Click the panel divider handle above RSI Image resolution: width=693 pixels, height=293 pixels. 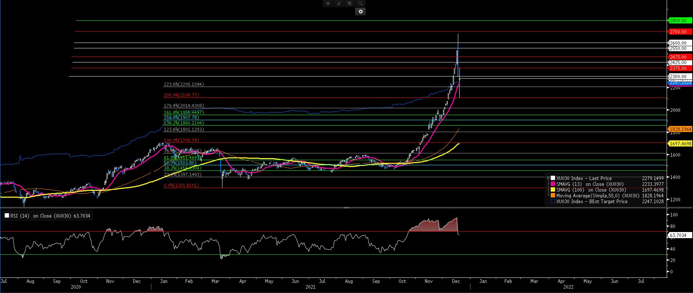click(346, 208)
